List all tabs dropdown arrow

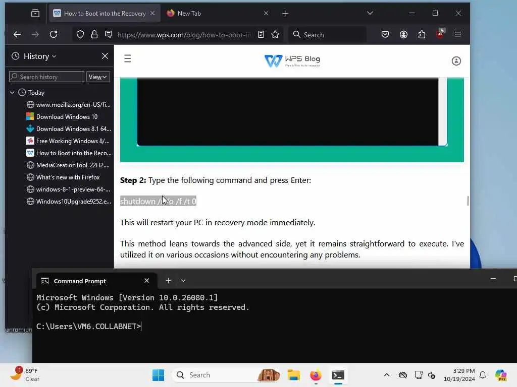click(x=370, y=13)
